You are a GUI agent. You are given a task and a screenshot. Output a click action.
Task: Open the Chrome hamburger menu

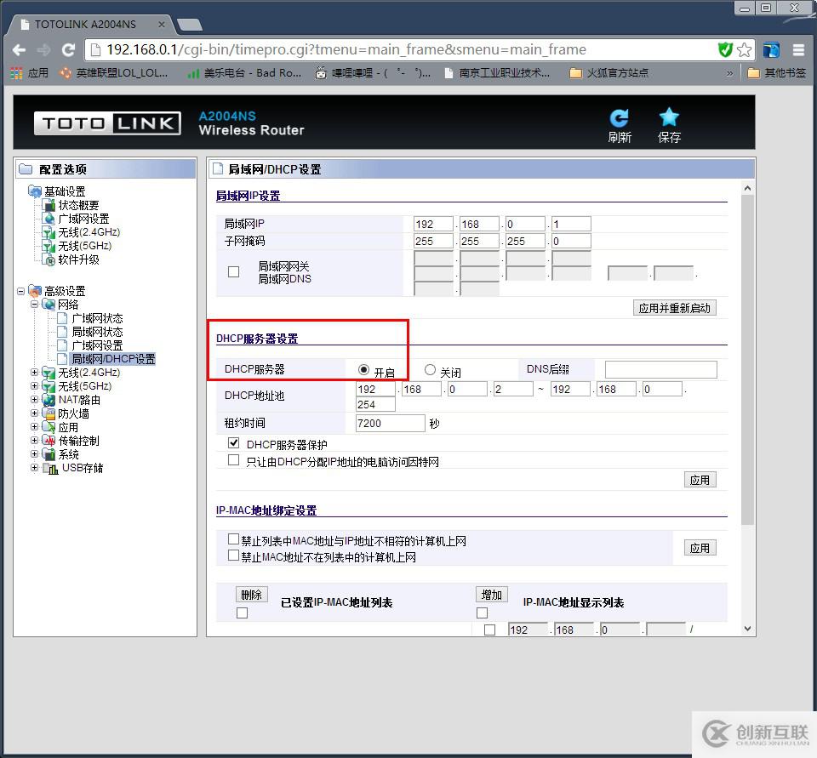pos(798,50)
